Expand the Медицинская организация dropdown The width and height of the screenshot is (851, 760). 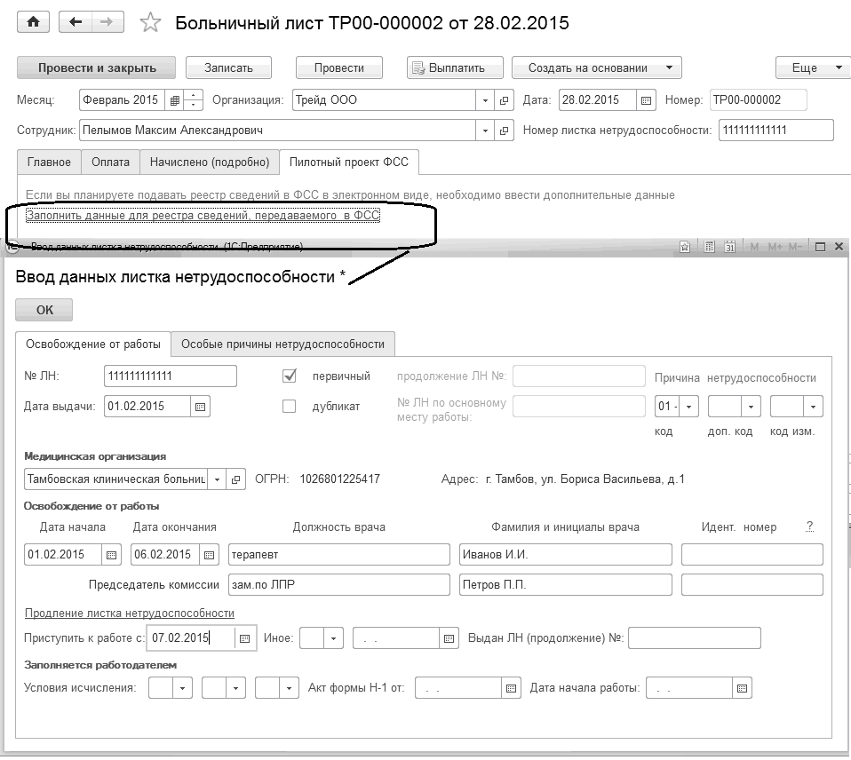pyautogui.click(x=217, y=479)
